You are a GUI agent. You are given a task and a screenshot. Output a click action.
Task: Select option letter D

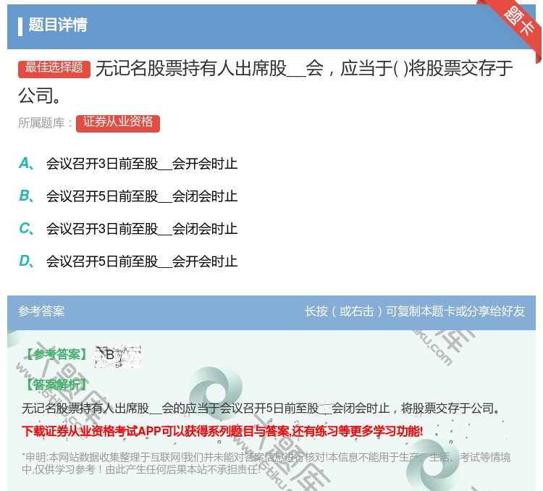click(x=25, y=261)
